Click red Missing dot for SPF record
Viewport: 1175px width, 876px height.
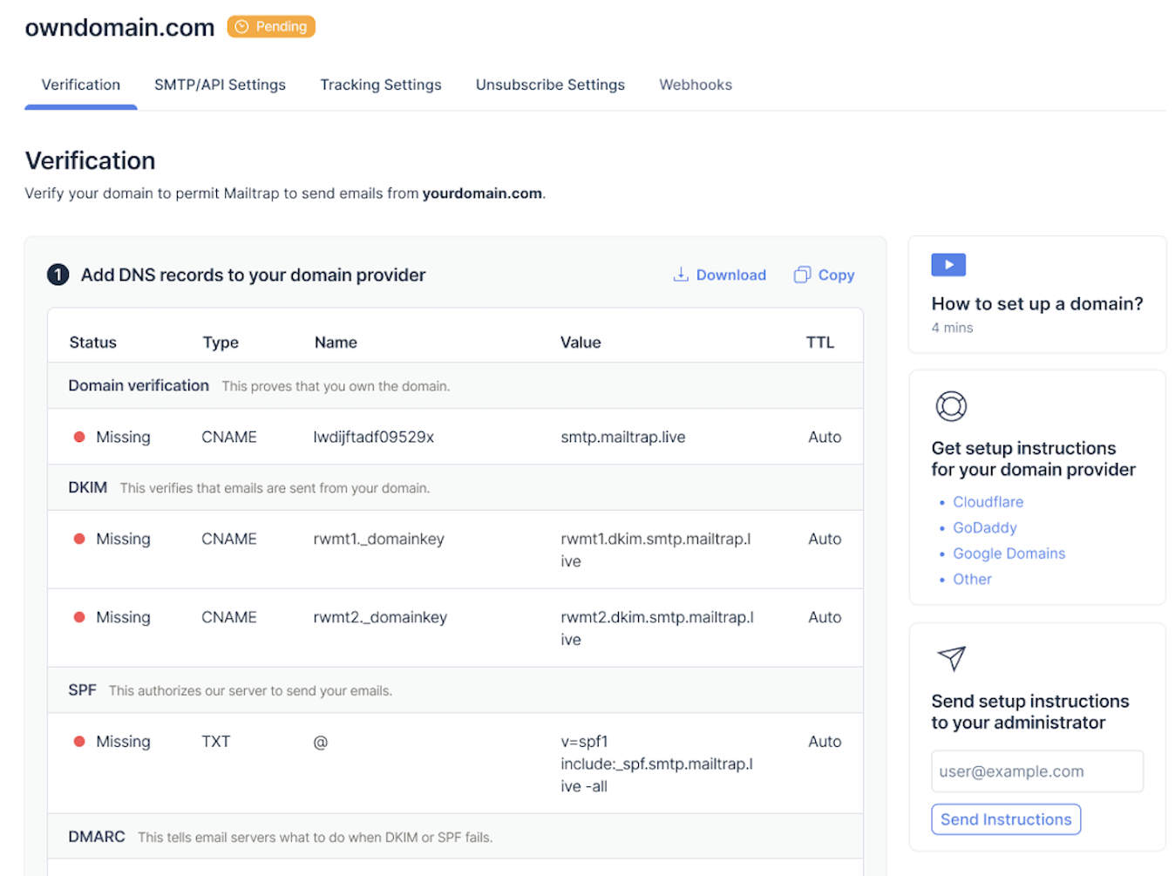(x=79, y=742)
